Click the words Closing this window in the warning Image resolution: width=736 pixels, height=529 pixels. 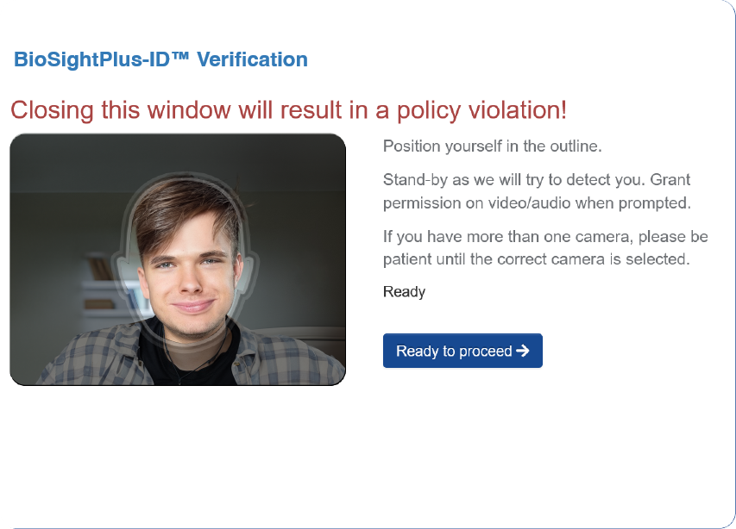(x=120, y=110)
